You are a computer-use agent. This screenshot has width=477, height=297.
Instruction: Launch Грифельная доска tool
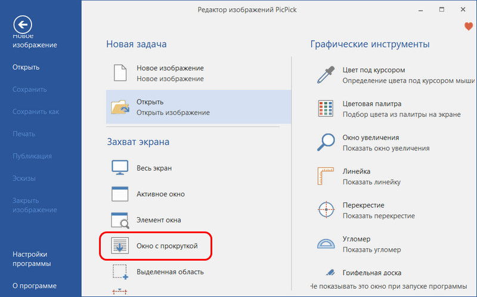tap(371, 273)
